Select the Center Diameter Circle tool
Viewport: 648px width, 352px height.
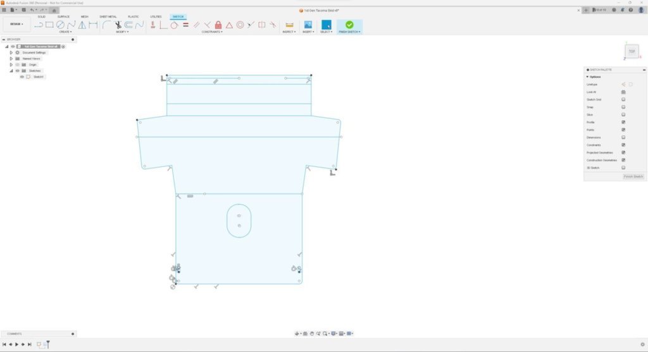click(60, 25)
